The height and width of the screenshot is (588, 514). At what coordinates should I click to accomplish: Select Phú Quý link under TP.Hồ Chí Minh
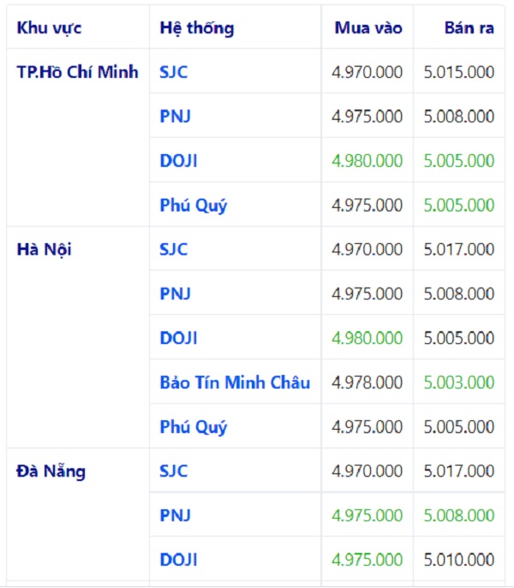coord(194,205)
